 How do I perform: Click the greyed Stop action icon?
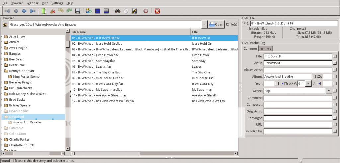pyautogui.click(x=146, y=11)
